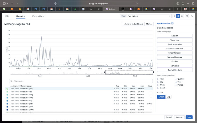Click color swatch for accio-server-85d85d5dcc-fpkdw
This screenshot has width=197, height=123.
coord(7,104)
